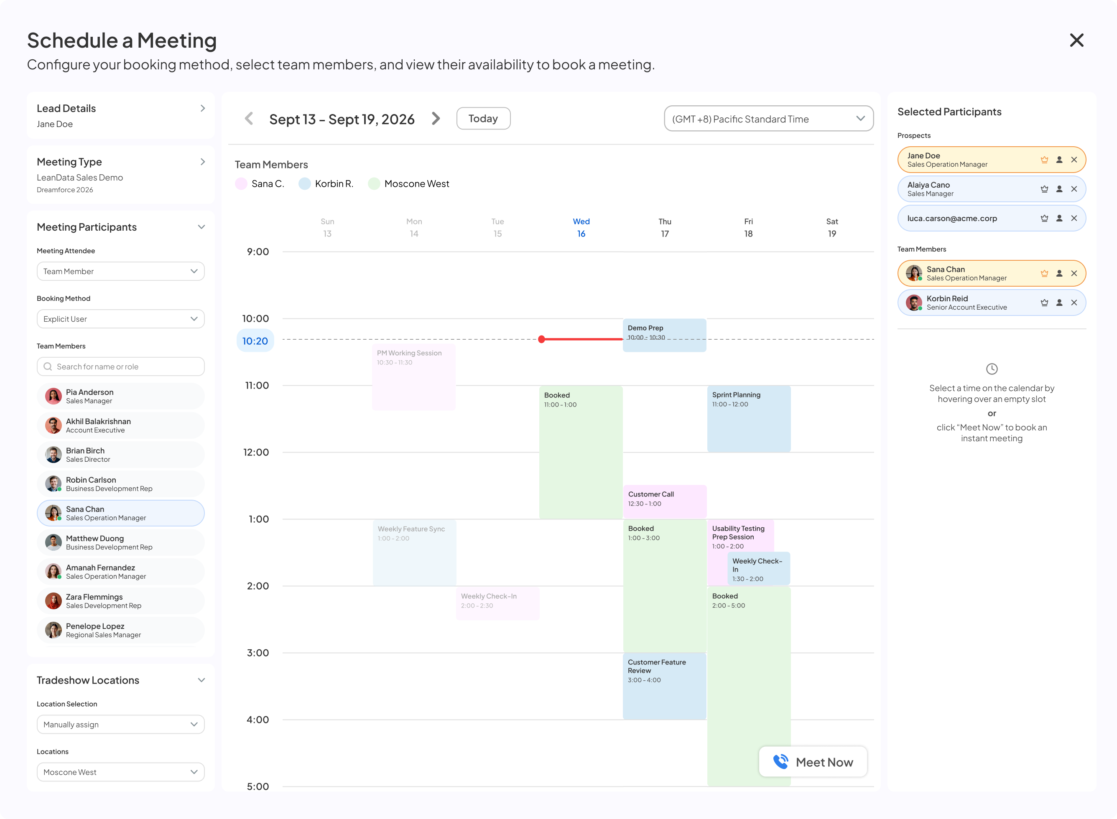
Task: Click the Search for name or role field
Action: tap(120, 366)
